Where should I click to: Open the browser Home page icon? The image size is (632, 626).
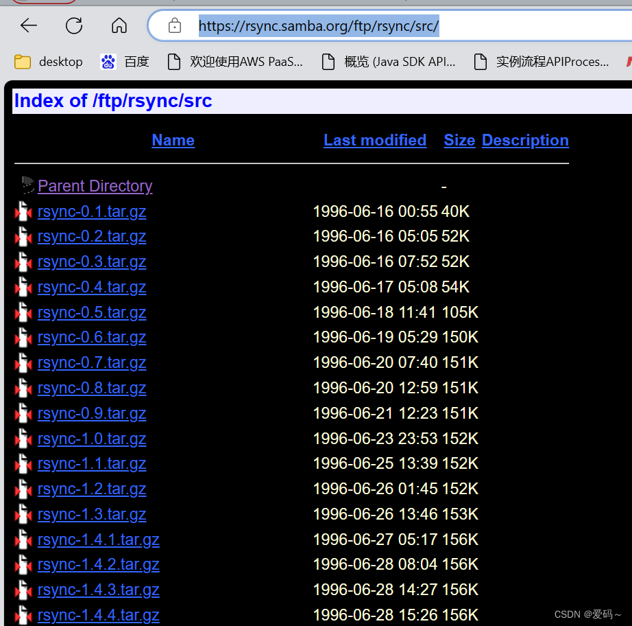119,25
